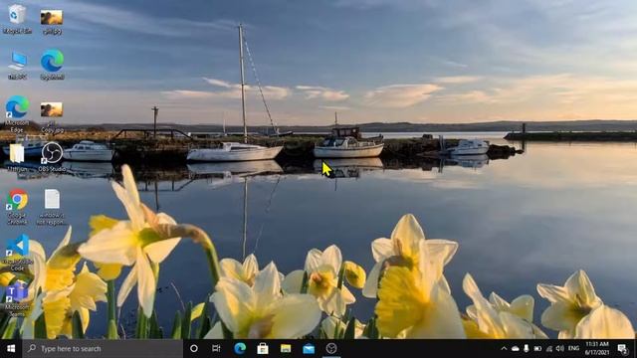This screenshot has width=637, height=358.
Task: Open the Mail app from the taskbar
Action: click(x=309, y=349)
